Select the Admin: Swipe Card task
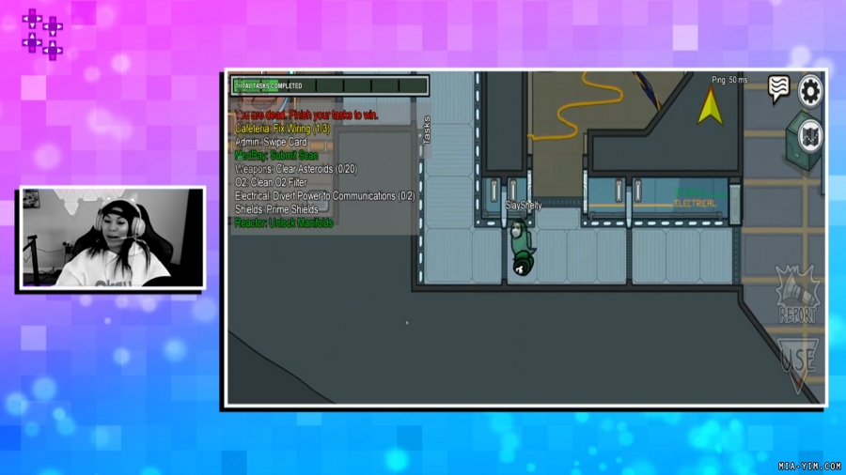The height and width of the screenshot is (475, 846). pos(271,142)
